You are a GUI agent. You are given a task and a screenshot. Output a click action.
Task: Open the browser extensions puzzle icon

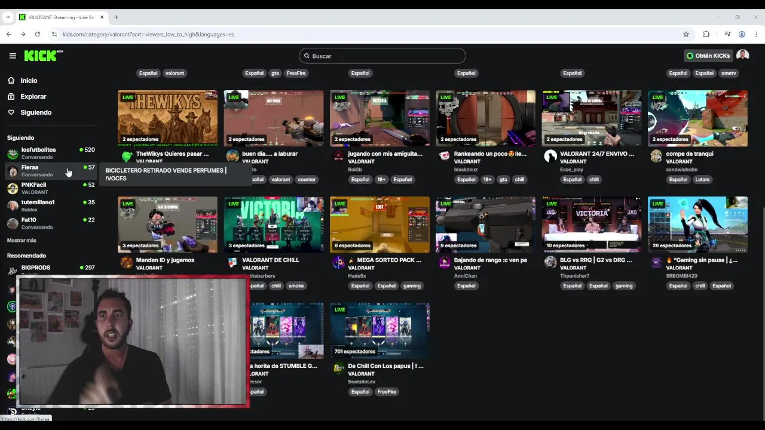[x=706, y=34]
